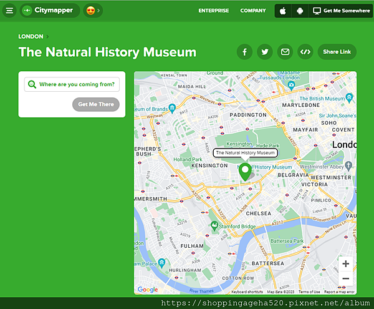Viewport: 374px width, 309px height.
Task: Click Stamford Bridge stadium marker
Action: 214,225
